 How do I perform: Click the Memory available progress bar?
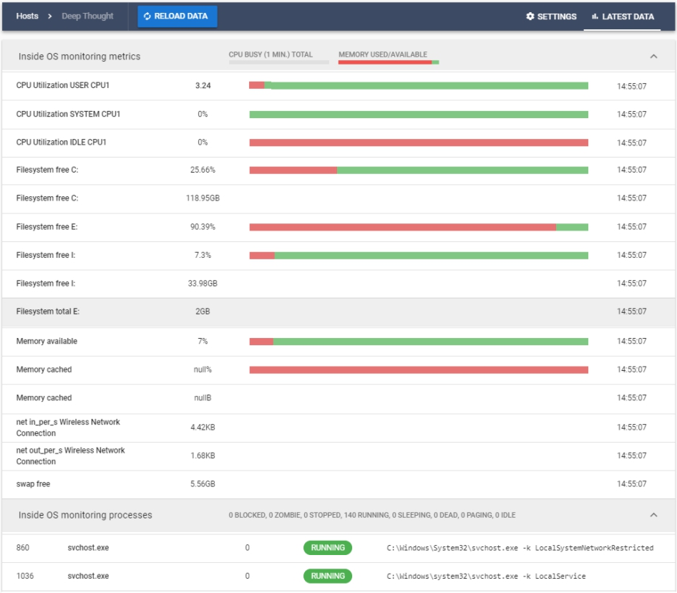click(419, 342)
